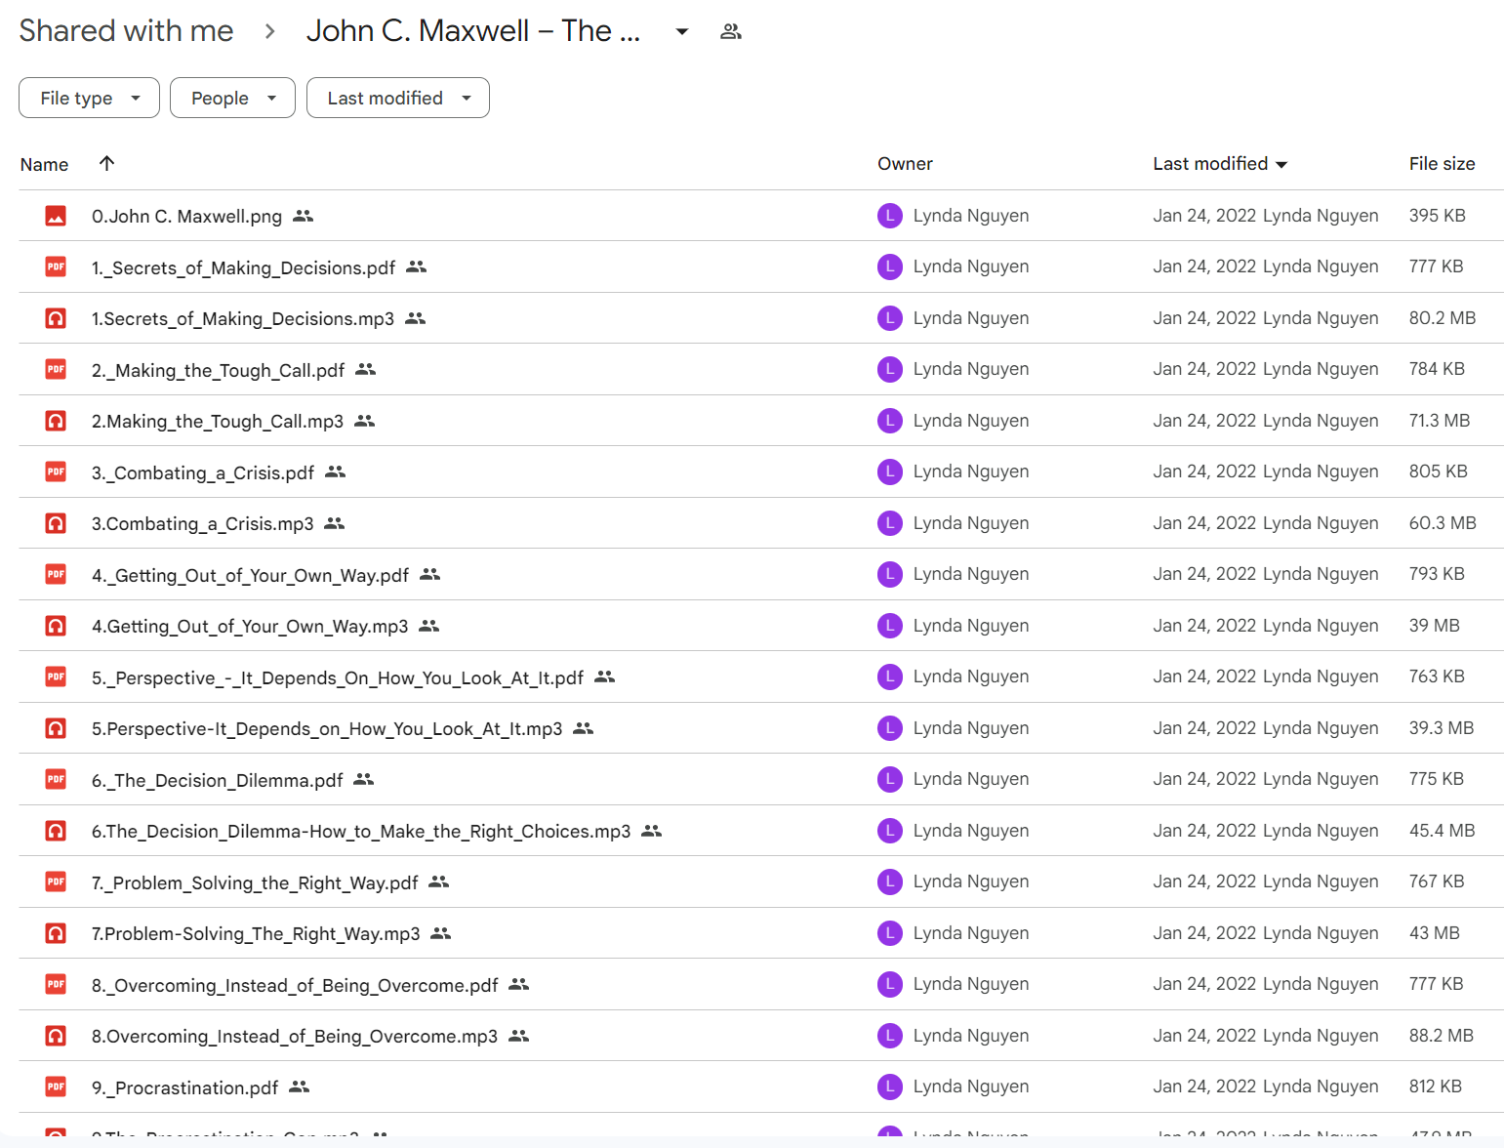The width and height of the screenshot is (1504, 1148).
Task: Click the PDF icon for 7._Problem_Solving_the_Right_Way.pdf
Action: click(56, 881)
